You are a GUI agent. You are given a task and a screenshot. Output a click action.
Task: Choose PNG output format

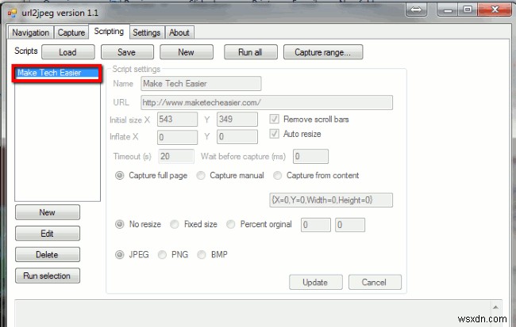(162, 254)
